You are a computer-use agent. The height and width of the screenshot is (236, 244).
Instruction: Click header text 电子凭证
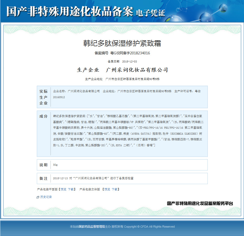pos(150,13)
